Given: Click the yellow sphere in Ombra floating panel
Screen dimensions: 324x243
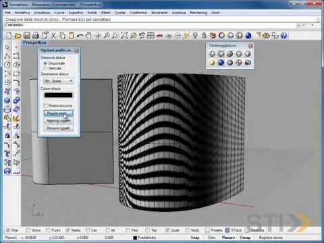Looking at the screenshot, I should (212, 63).
